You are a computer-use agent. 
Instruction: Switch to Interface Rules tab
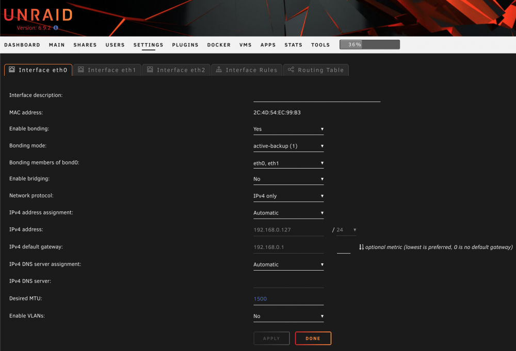(247, 70)
